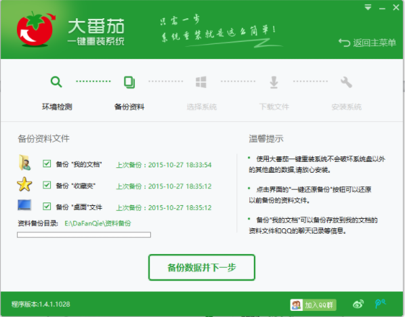Click the yellow star favorites icon

pos(24,184)
